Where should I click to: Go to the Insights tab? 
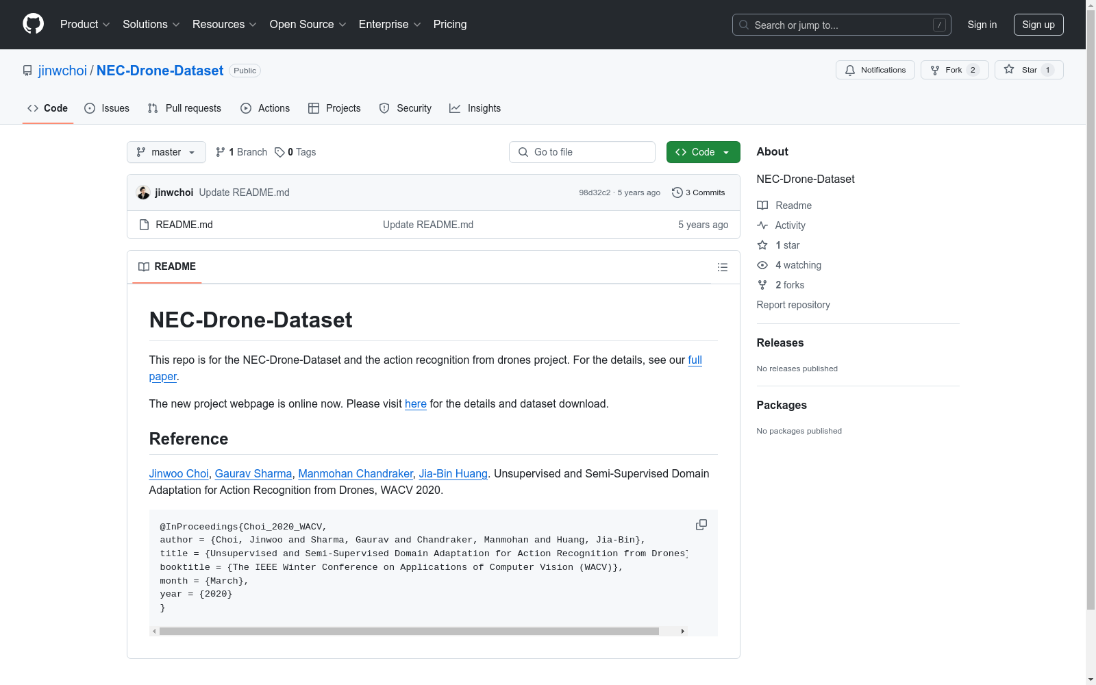click(x=475, y=108)
